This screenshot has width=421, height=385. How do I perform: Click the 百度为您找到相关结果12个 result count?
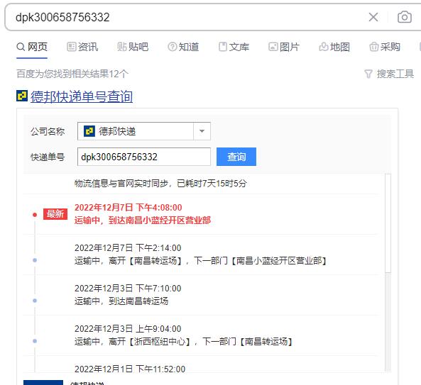[x=72, y=74]
